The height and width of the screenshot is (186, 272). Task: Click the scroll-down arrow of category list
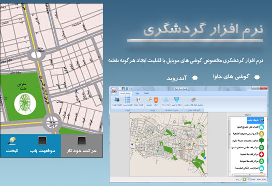pos(230,172)
